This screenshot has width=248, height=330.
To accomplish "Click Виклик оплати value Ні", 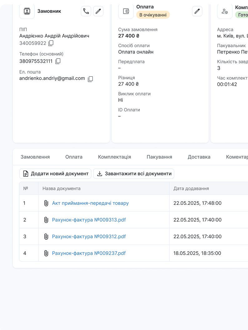I will [120, 100].
